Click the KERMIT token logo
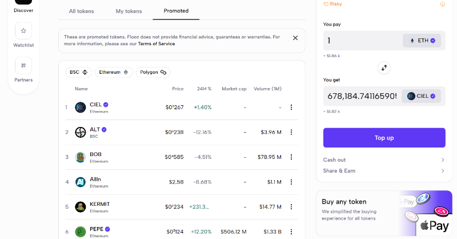 point(81,206)
